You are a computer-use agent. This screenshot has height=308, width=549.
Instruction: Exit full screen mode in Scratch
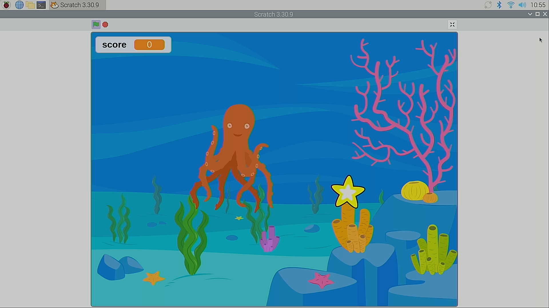pyautogui.click(x=452, y=25)
